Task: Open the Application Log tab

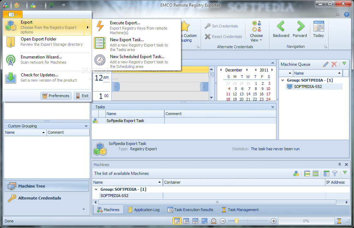Action: pyautogui.click(x=144, y=210)
